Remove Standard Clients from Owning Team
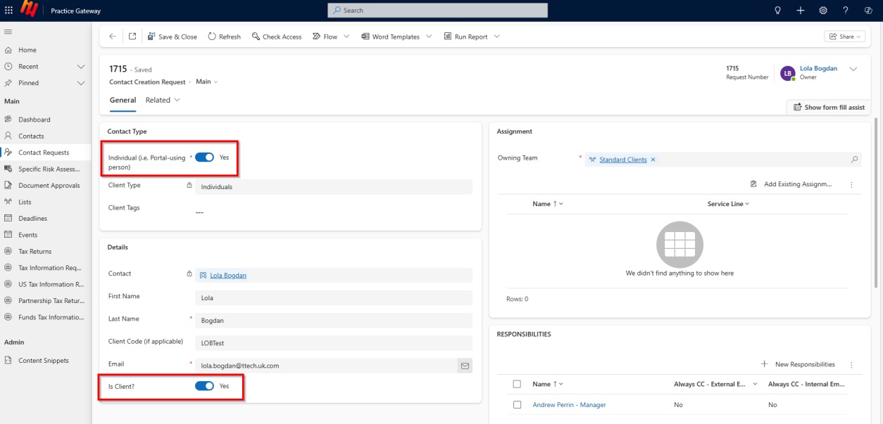 click(653, 160)
